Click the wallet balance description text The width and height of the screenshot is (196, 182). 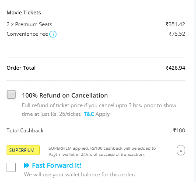click(80, 175)
